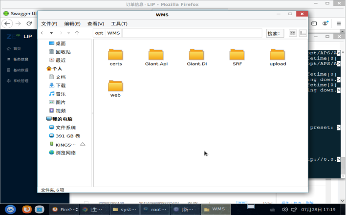Click the volume icon in system tray

285,209
